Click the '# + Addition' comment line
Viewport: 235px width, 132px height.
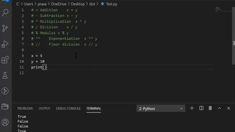(x=54, y=10)
